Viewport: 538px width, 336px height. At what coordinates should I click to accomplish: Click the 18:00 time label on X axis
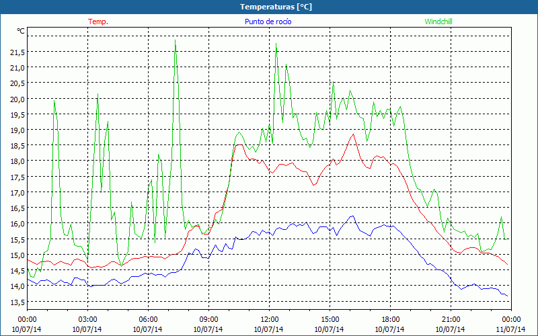tap(390, 319)
